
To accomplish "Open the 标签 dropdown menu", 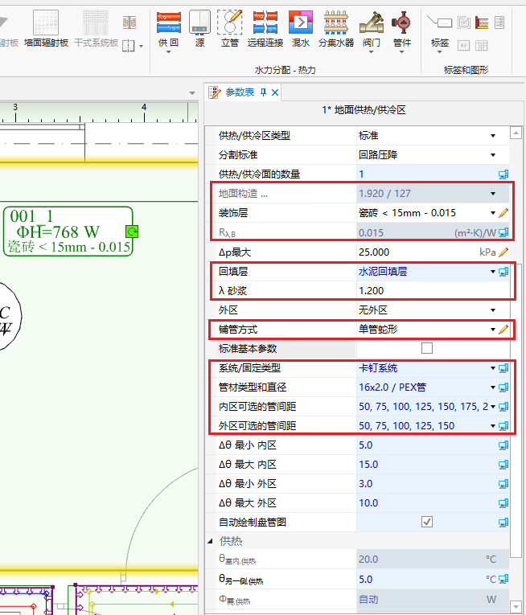I will coord(439,55).
